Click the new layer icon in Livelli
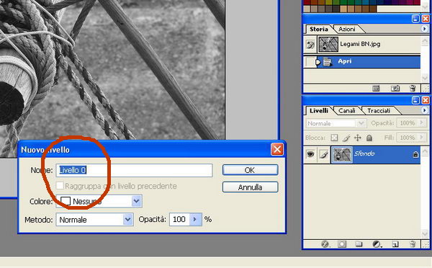Screen dimensions: 432x268 (x=395, y=244)
